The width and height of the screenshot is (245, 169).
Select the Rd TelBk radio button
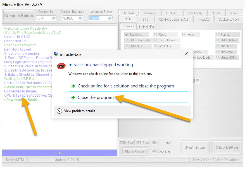[x=126, y=46]
